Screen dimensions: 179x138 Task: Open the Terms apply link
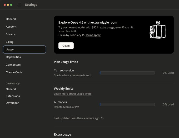pos(93,35)
